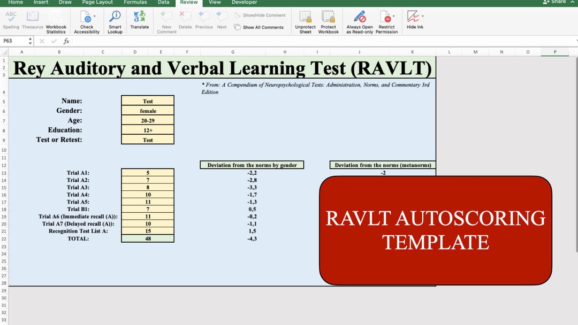Switch to the View tab
Viewport: 578px width, 325px height.
point(215,3)
